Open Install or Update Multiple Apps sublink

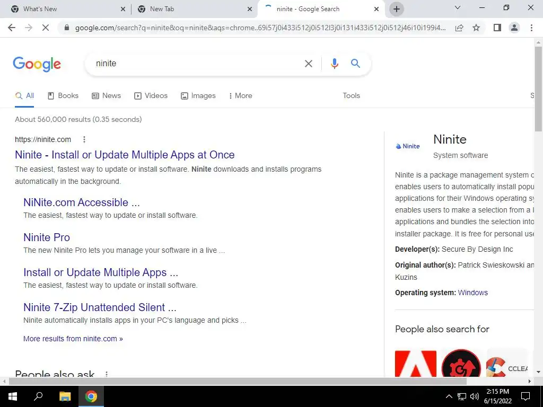101,272
